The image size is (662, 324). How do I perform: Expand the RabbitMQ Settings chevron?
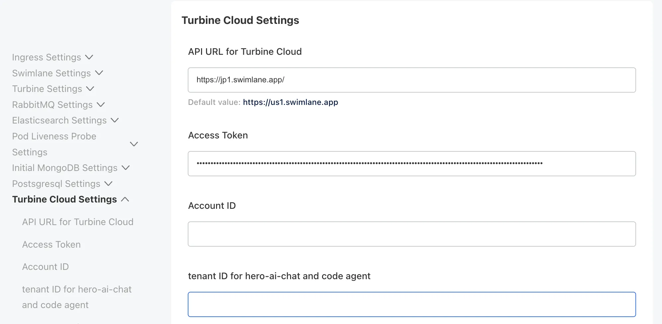tap(101, 105)
